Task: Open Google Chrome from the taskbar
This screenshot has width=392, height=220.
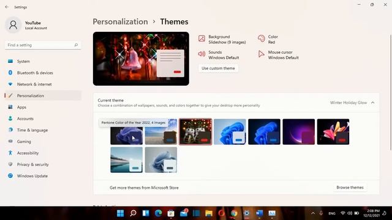Action: click(234, 213)
